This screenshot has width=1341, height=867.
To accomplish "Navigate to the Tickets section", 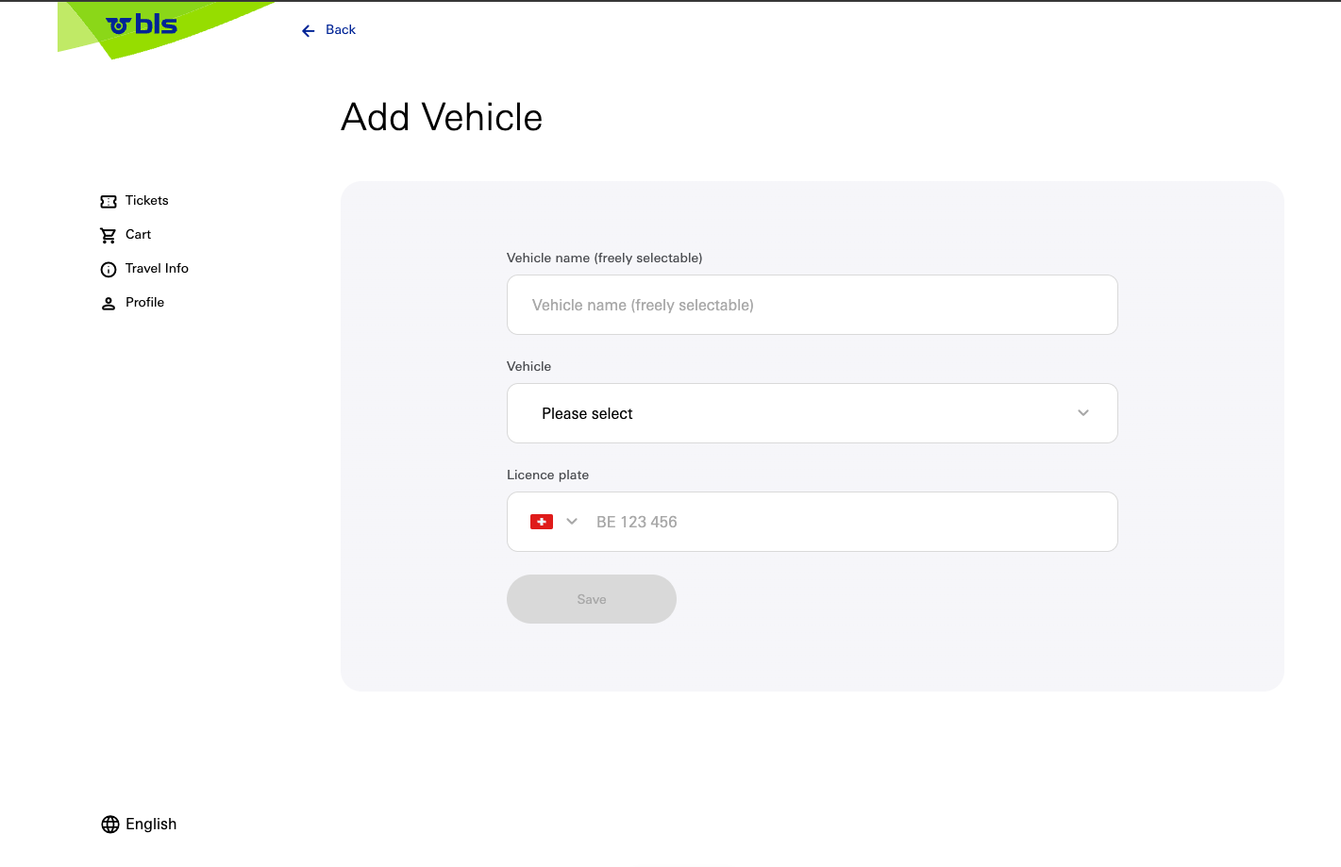I will [146, 200].
